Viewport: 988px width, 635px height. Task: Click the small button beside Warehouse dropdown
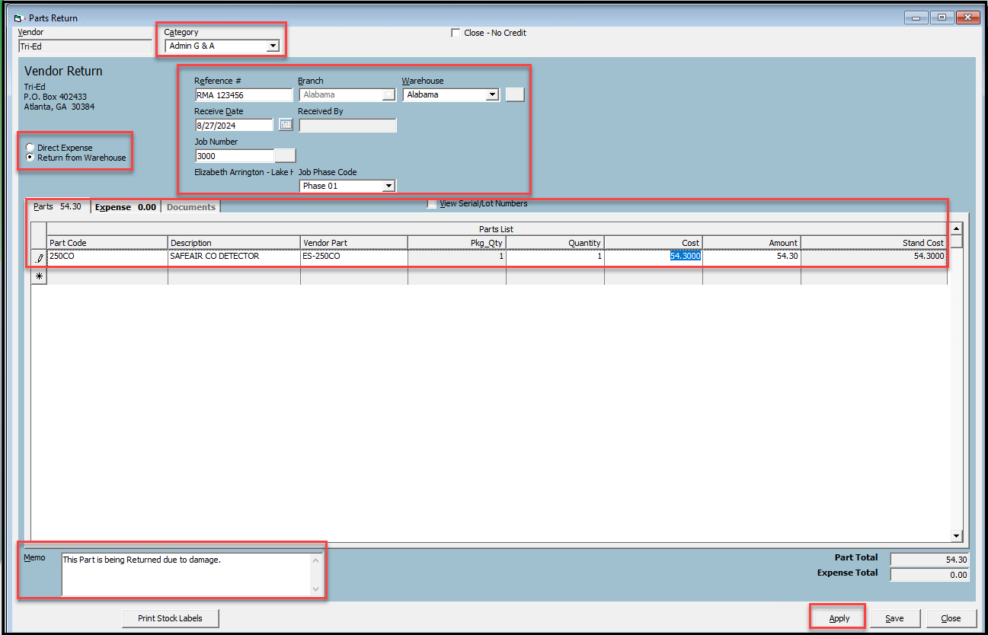pos(515,94)
